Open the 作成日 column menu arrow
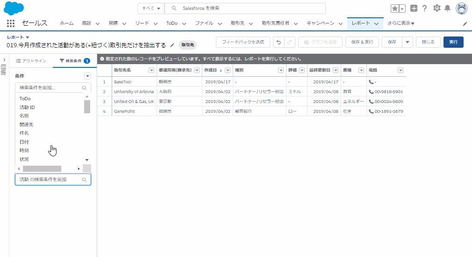 click(228, 70)
